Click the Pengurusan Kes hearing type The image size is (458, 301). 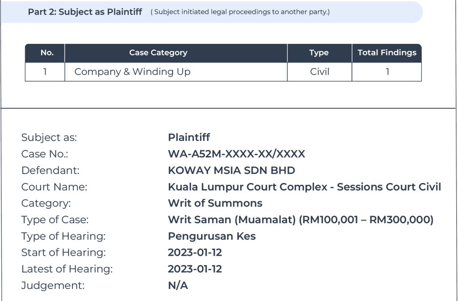[212, 236]
